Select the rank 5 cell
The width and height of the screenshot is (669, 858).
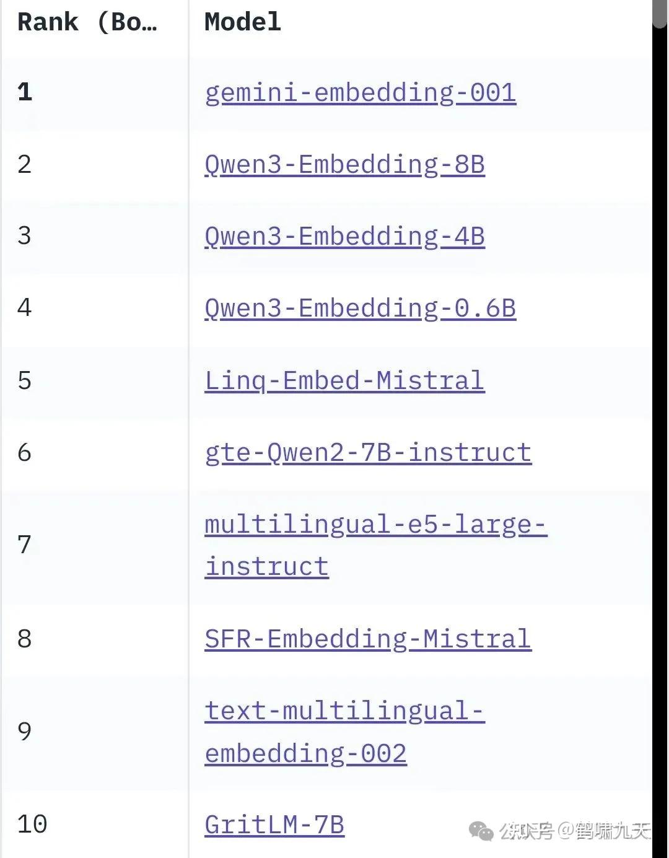click(x=25, y=380)
